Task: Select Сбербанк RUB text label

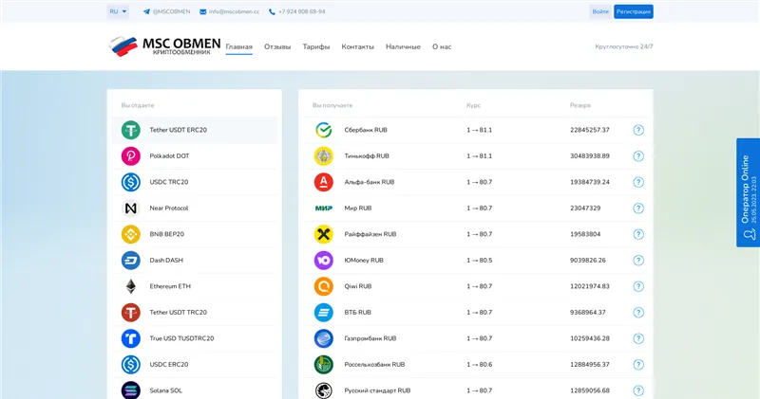Action: 366,130
